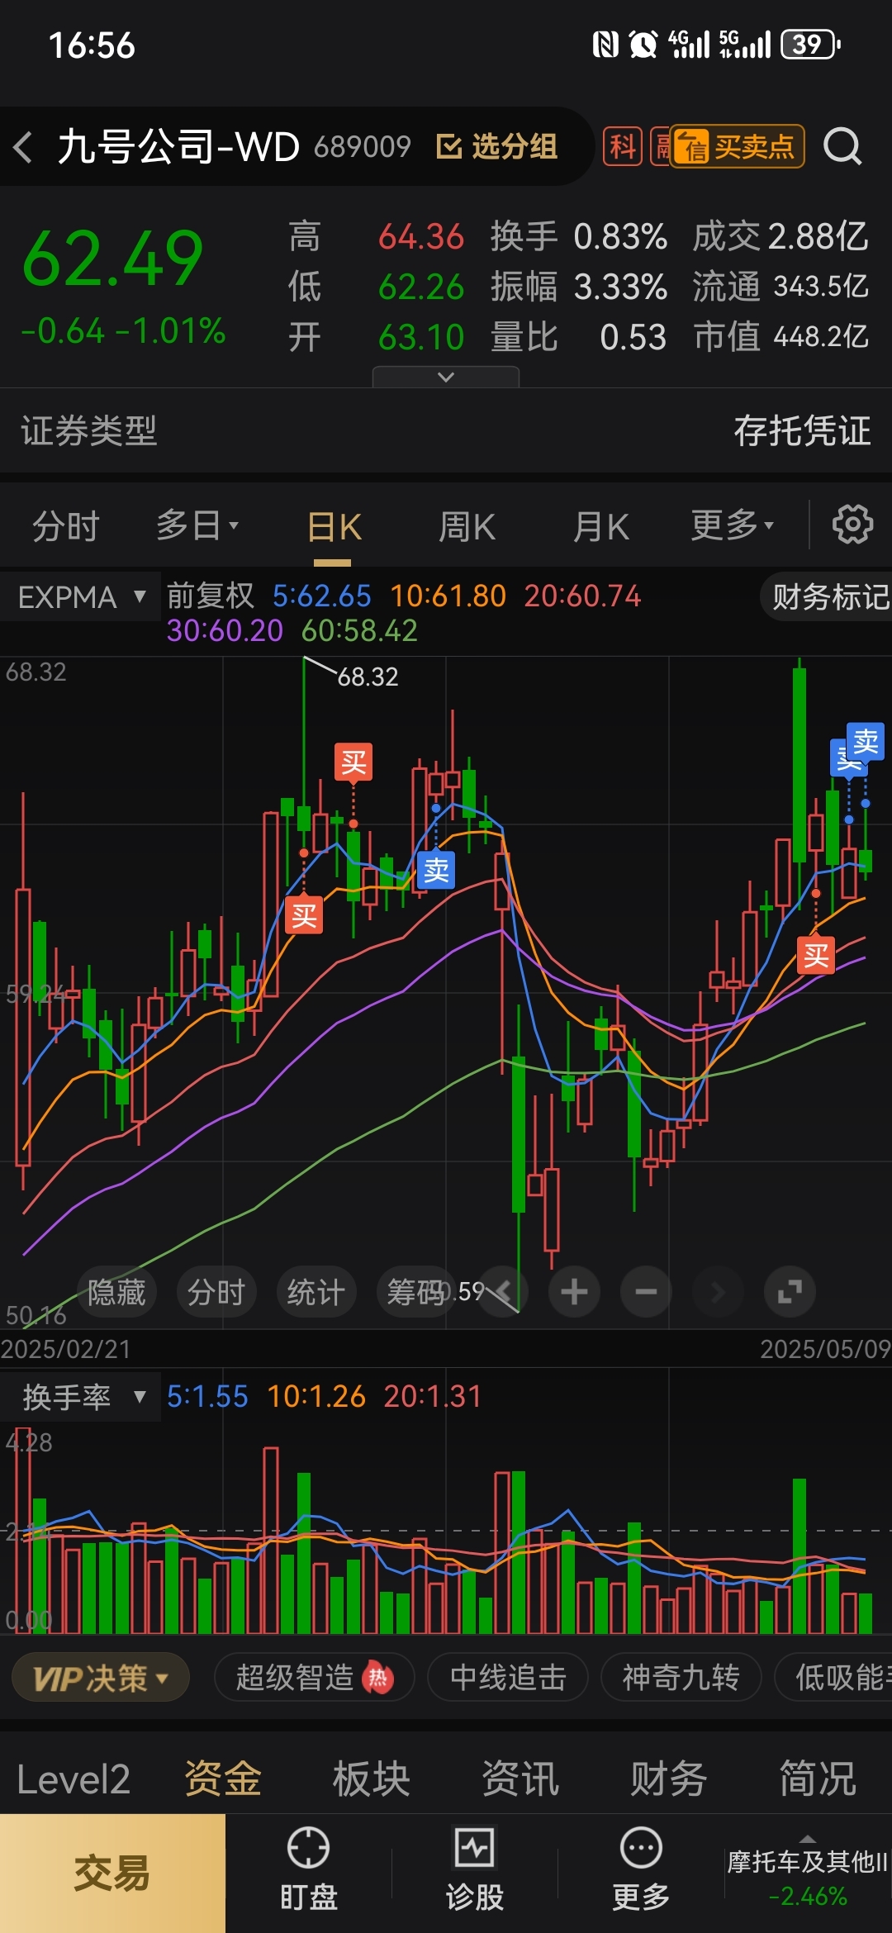Switch to the 资讯 tab
Screen dimensions: 892x1933
coord(520,1779)
